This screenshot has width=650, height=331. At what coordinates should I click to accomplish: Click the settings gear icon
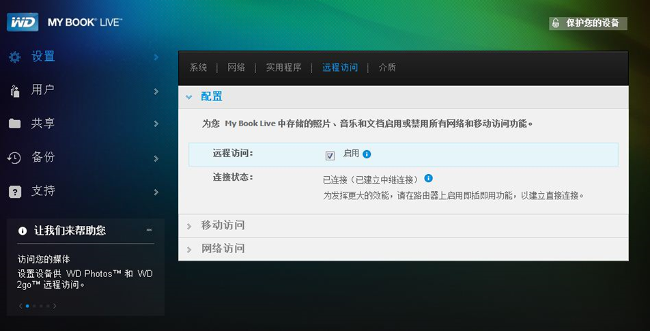[x=14, y=57]
